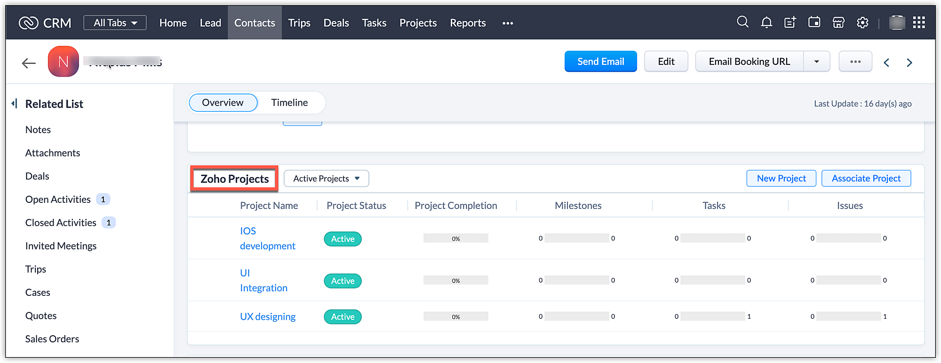Go to next contact record arrow
The width and height of the screenshot is (941, 363).
(x=909, y=62)
